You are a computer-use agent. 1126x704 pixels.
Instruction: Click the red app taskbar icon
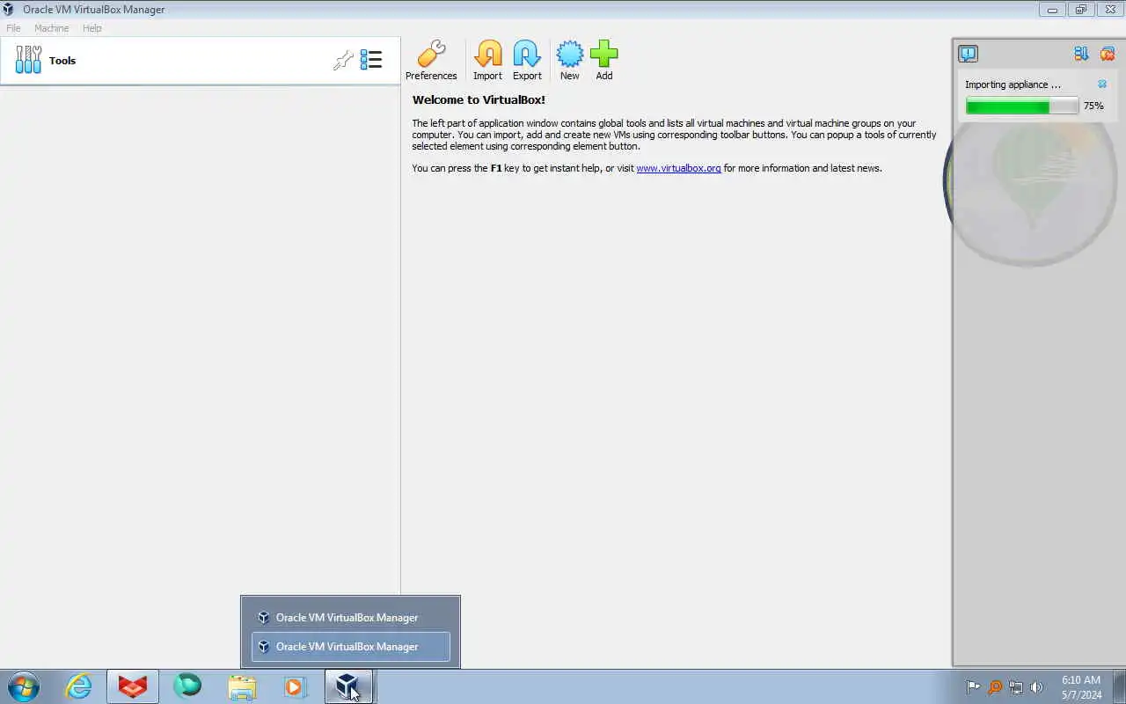pos(133,686)
